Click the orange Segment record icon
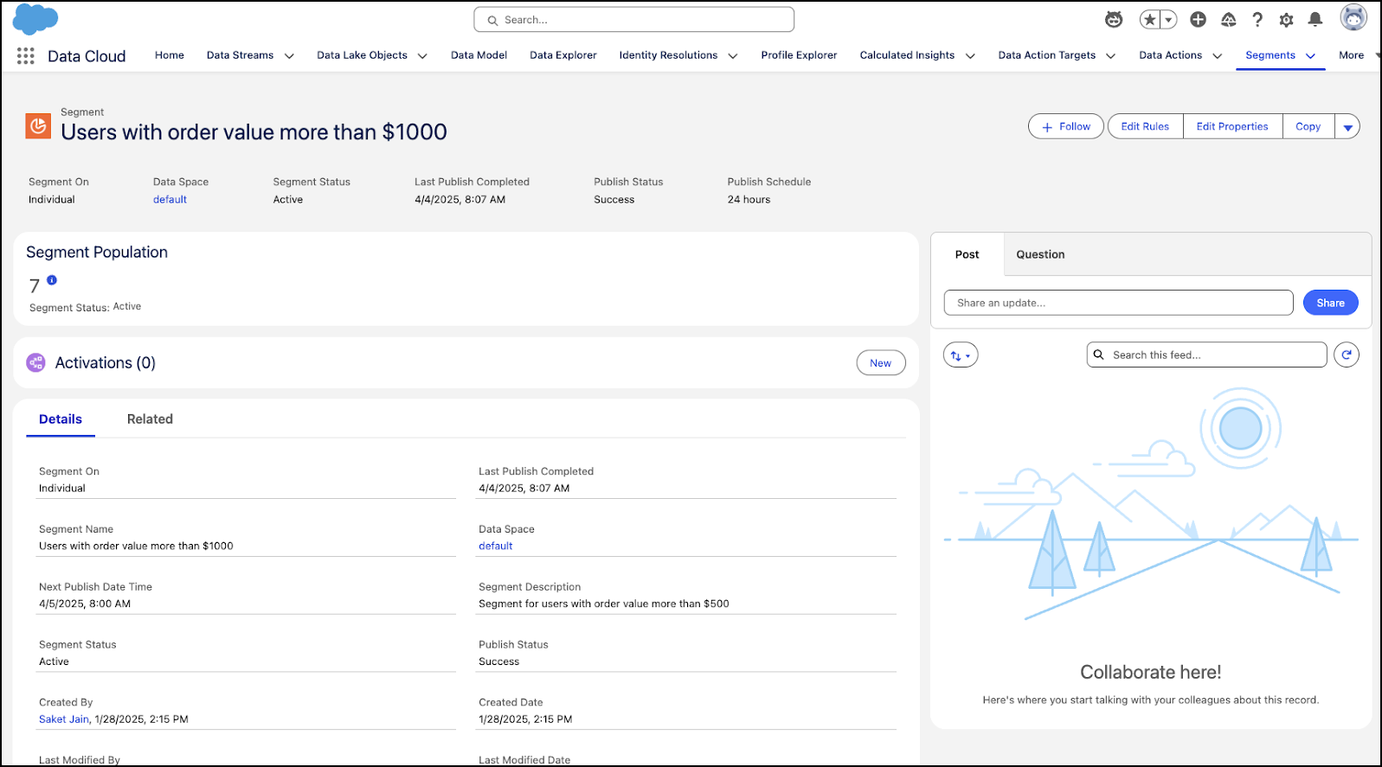 coord(38,126)
